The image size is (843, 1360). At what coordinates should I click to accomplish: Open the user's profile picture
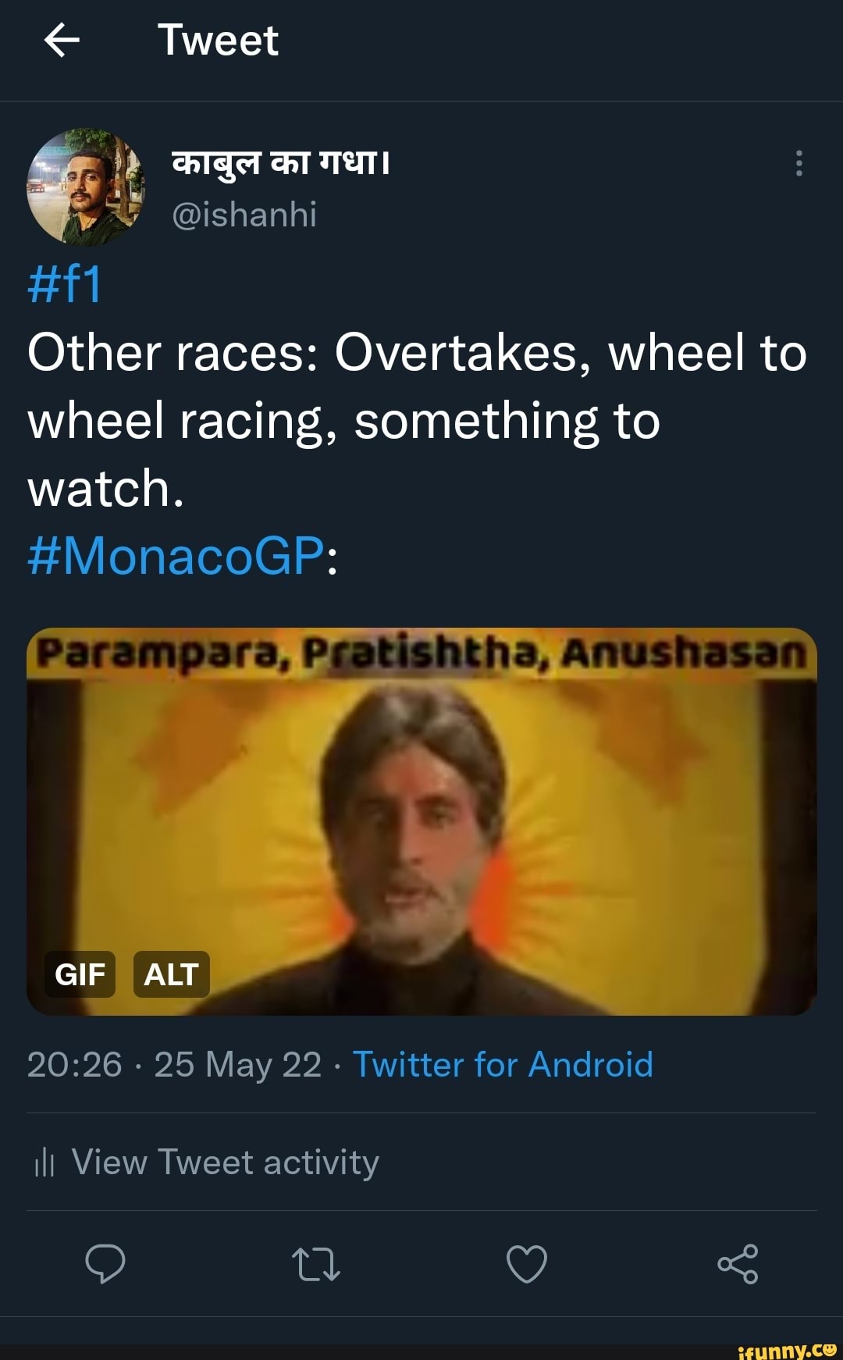86,187
